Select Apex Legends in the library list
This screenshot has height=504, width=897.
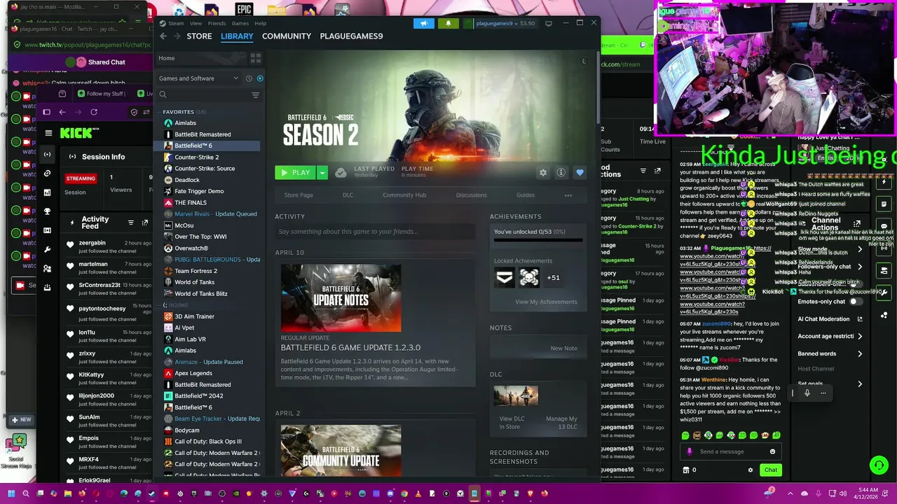(x=193, y=373)
